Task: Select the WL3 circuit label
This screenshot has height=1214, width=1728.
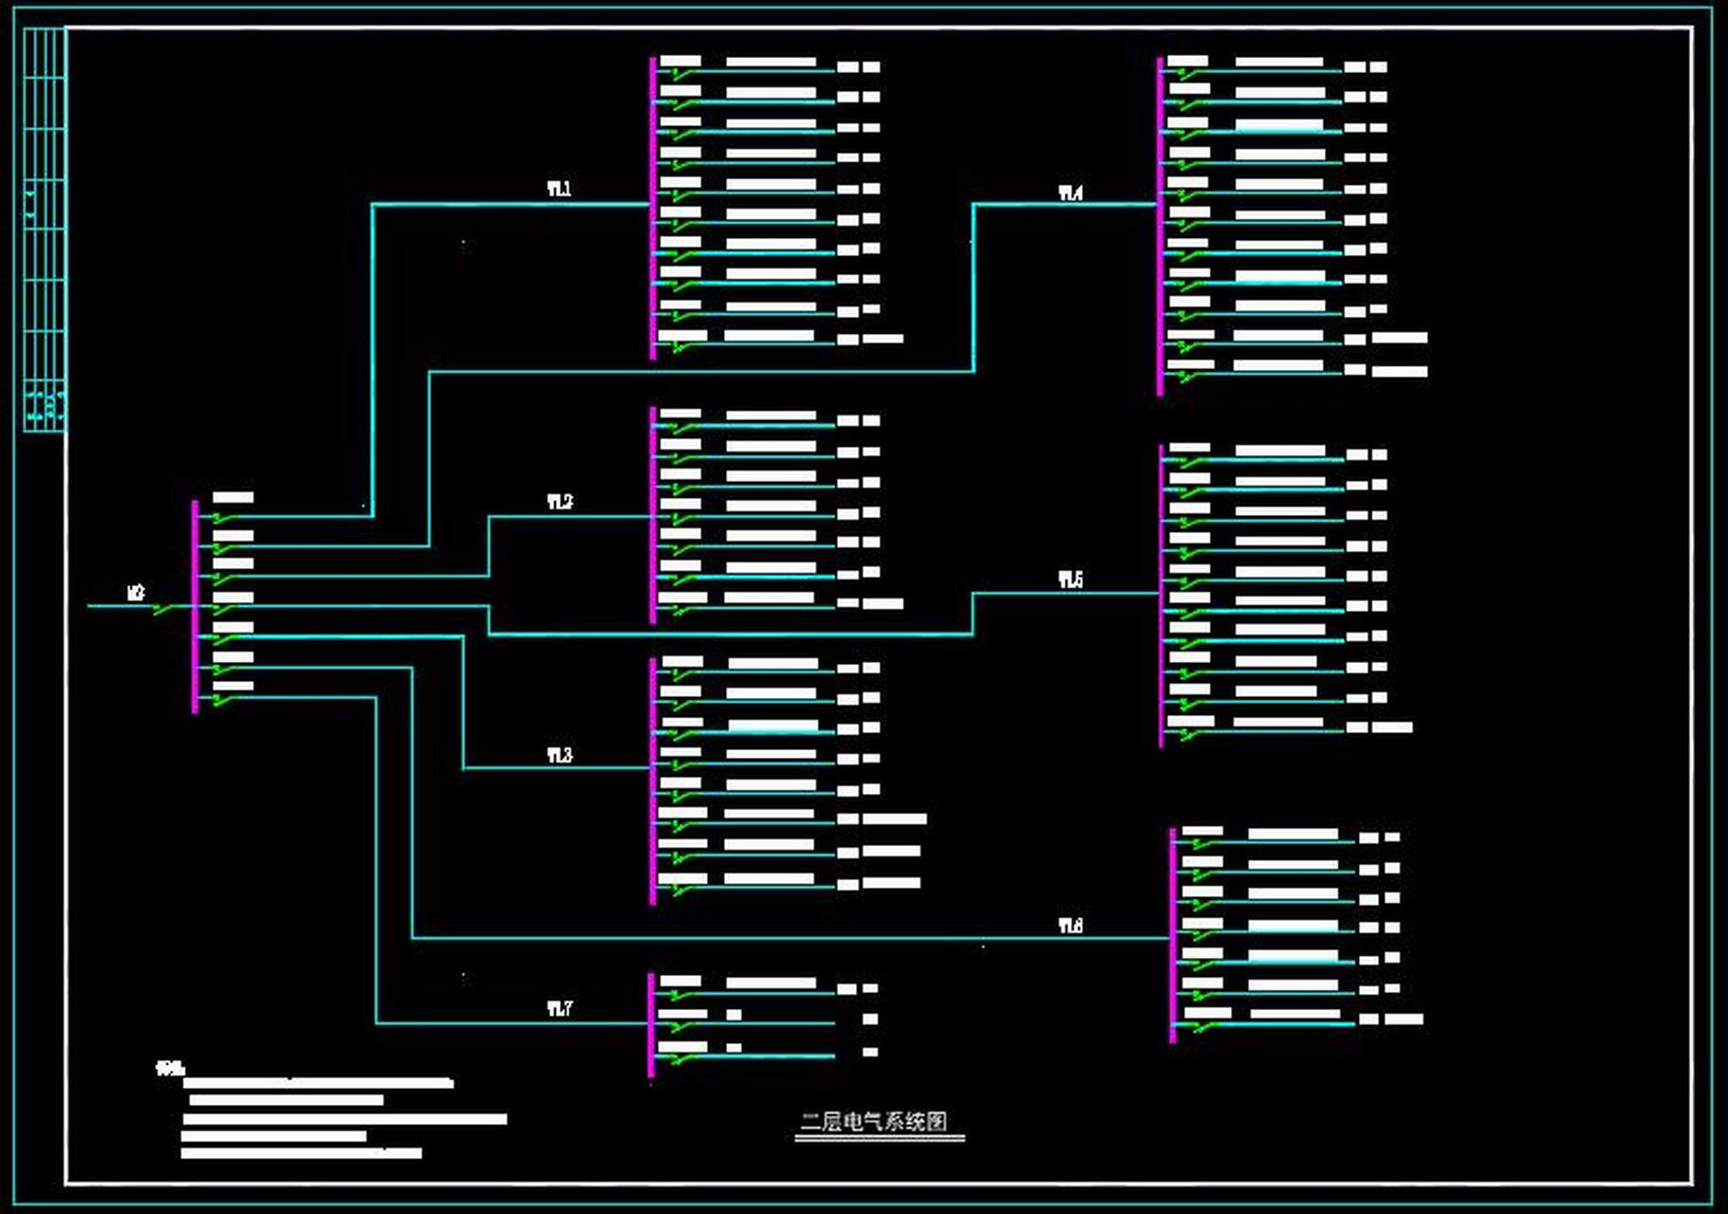Action: [559, 755]
